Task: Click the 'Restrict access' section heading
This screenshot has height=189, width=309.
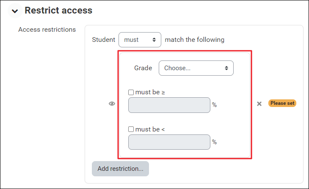Action: pyautogui.click(x=58, y=11)
